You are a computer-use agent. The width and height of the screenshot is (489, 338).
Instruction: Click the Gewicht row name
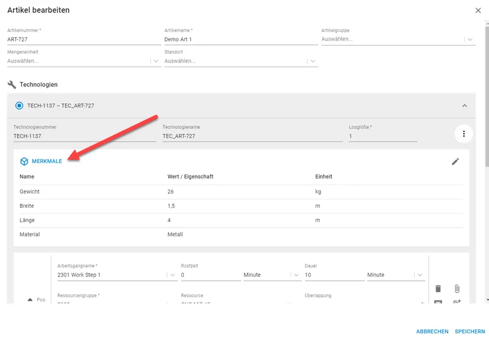(30, 191)
